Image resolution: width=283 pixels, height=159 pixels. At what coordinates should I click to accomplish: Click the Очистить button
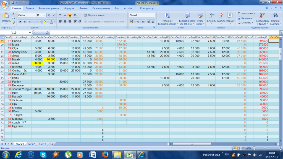click(246, 23)
